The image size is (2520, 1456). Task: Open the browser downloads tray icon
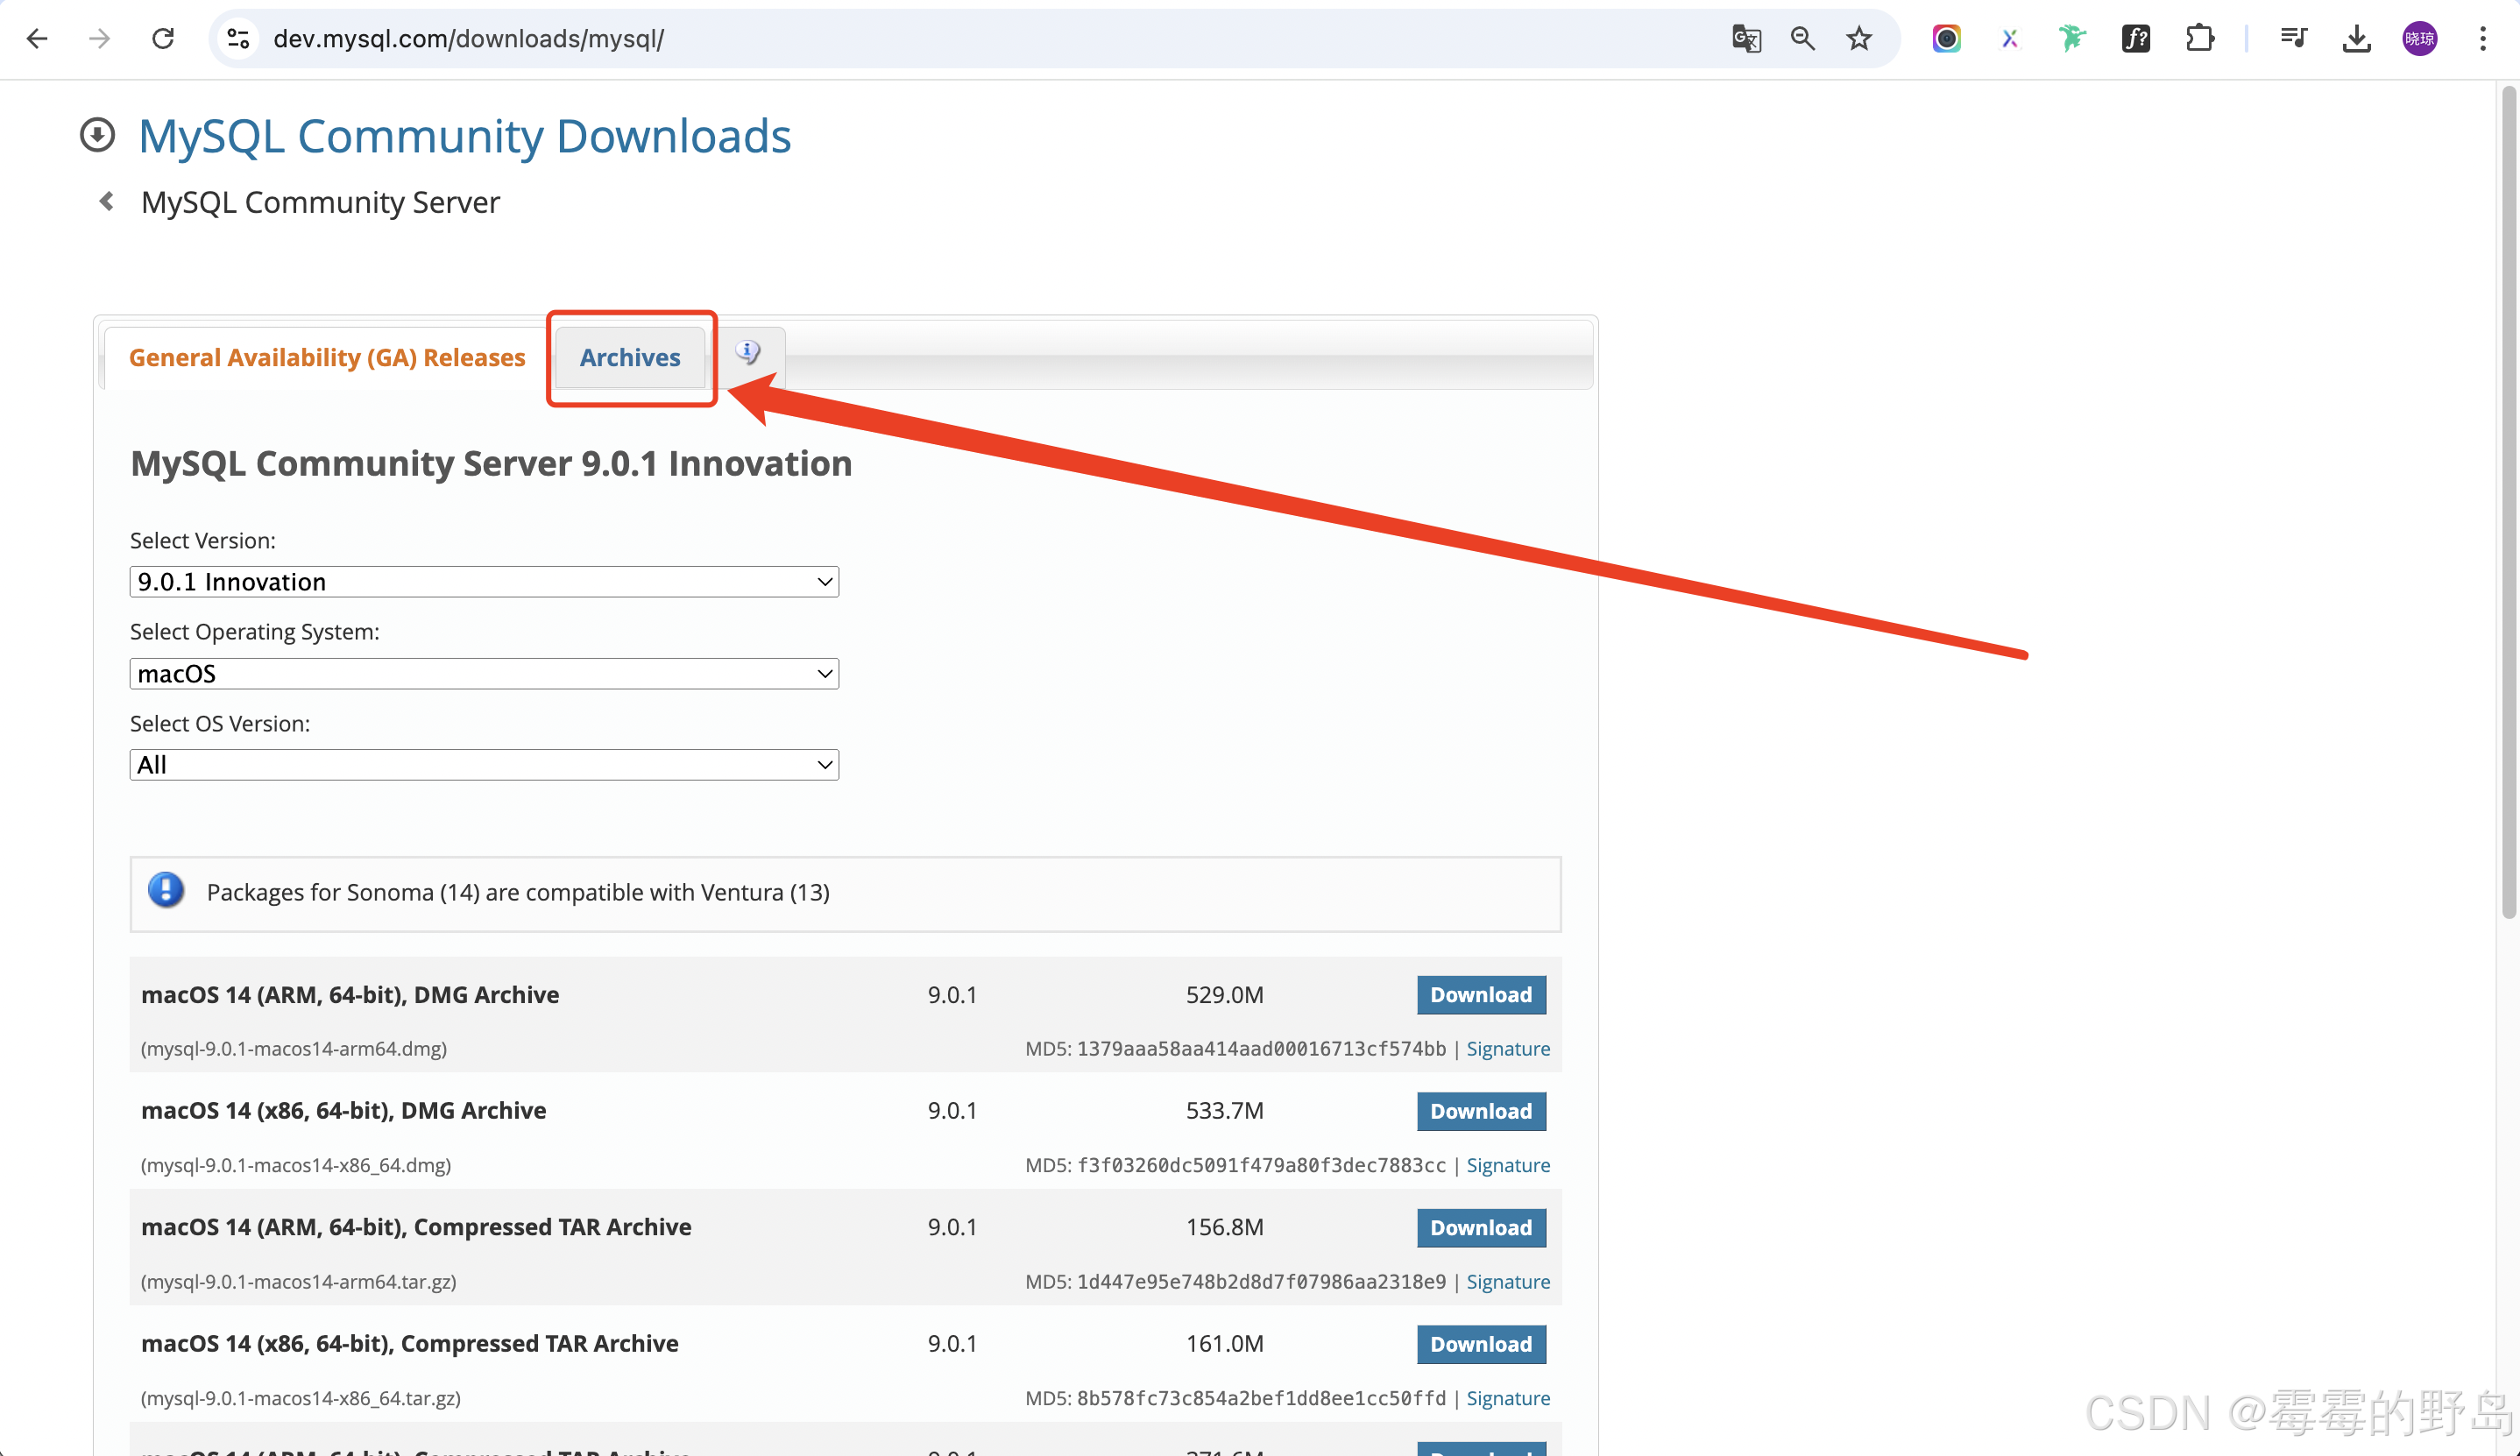(2356, 39)
